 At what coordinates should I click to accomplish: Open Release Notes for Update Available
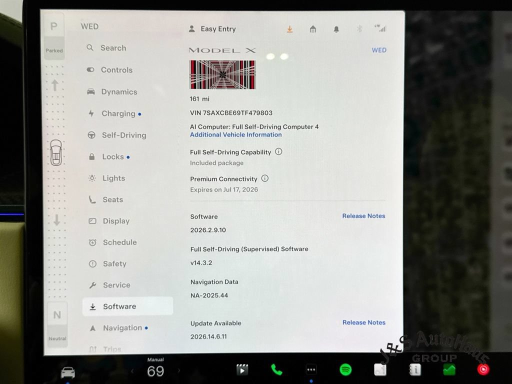(364, 322)
